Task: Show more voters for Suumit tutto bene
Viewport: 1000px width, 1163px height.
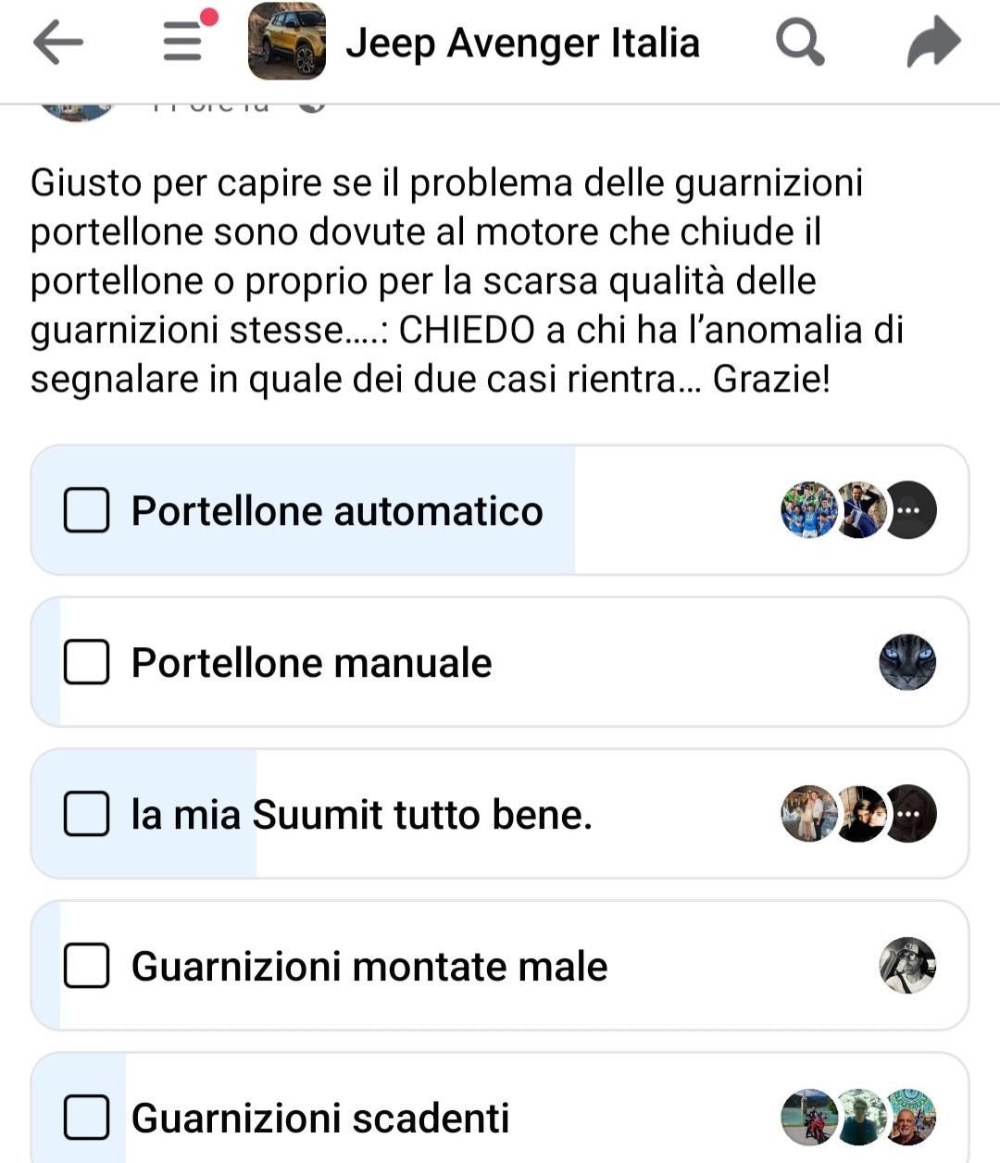Action: coord(909,814)
